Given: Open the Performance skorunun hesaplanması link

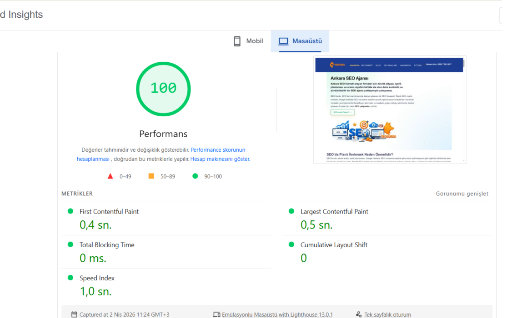Looking at the screenshot, I should [218, 150].
